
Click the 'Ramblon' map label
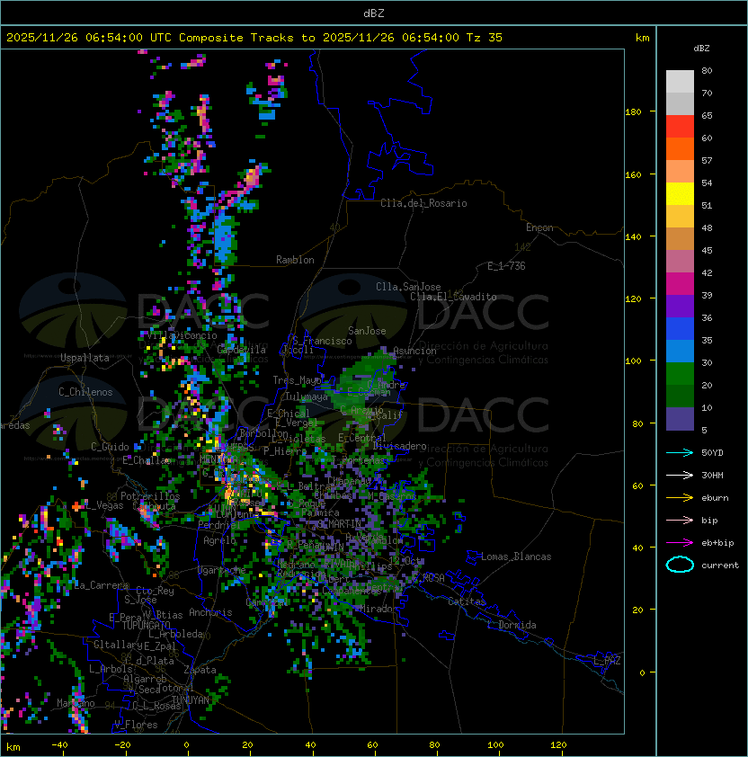295,260
